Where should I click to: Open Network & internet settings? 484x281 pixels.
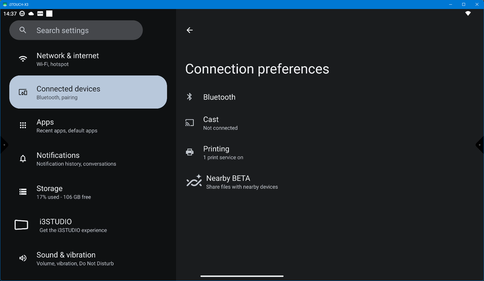(68, 59)
